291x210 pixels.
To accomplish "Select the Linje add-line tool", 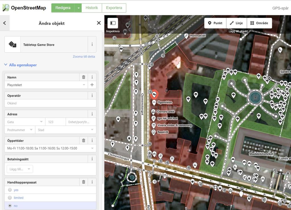I will [x=236, y=23].
